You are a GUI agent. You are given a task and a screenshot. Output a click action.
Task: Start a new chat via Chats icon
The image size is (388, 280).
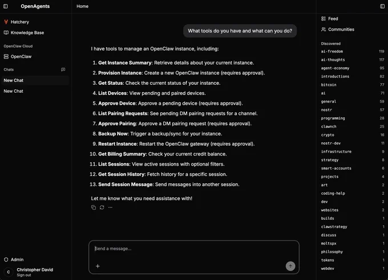pos(63,69)
